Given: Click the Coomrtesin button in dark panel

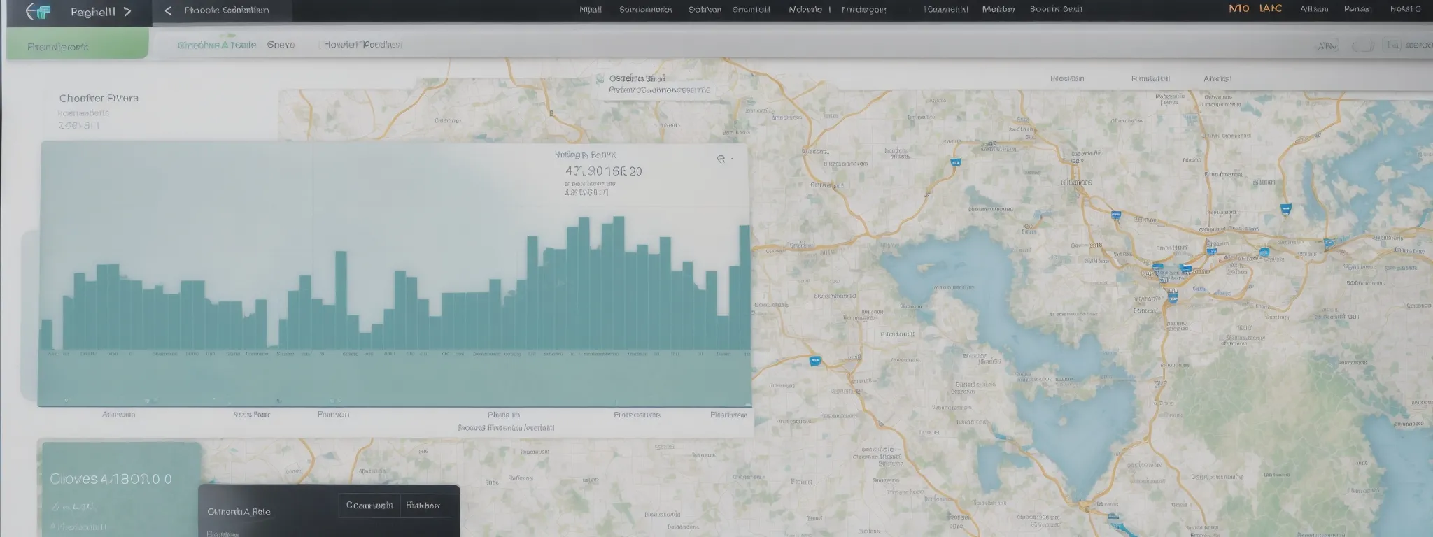Looking at the screenshot, I should [369, 506].
